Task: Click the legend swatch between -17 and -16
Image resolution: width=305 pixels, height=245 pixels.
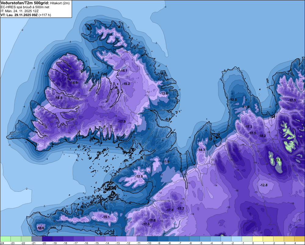Action: (x=79, y=239)
